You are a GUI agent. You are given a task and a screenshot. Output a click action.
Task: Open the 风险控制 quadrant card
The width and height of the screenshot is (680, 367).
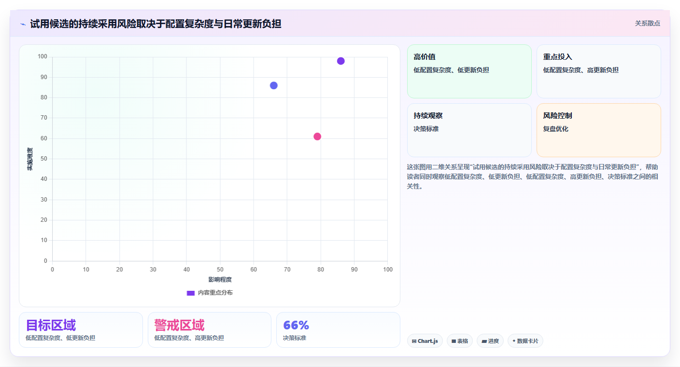pos(599,130)
